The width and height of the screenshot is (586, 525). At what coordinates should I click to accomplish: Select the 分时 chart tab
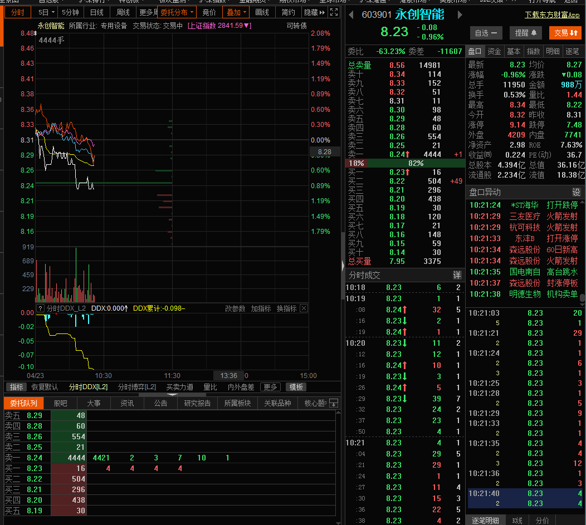pyautogui.click(x=17, y=12)
